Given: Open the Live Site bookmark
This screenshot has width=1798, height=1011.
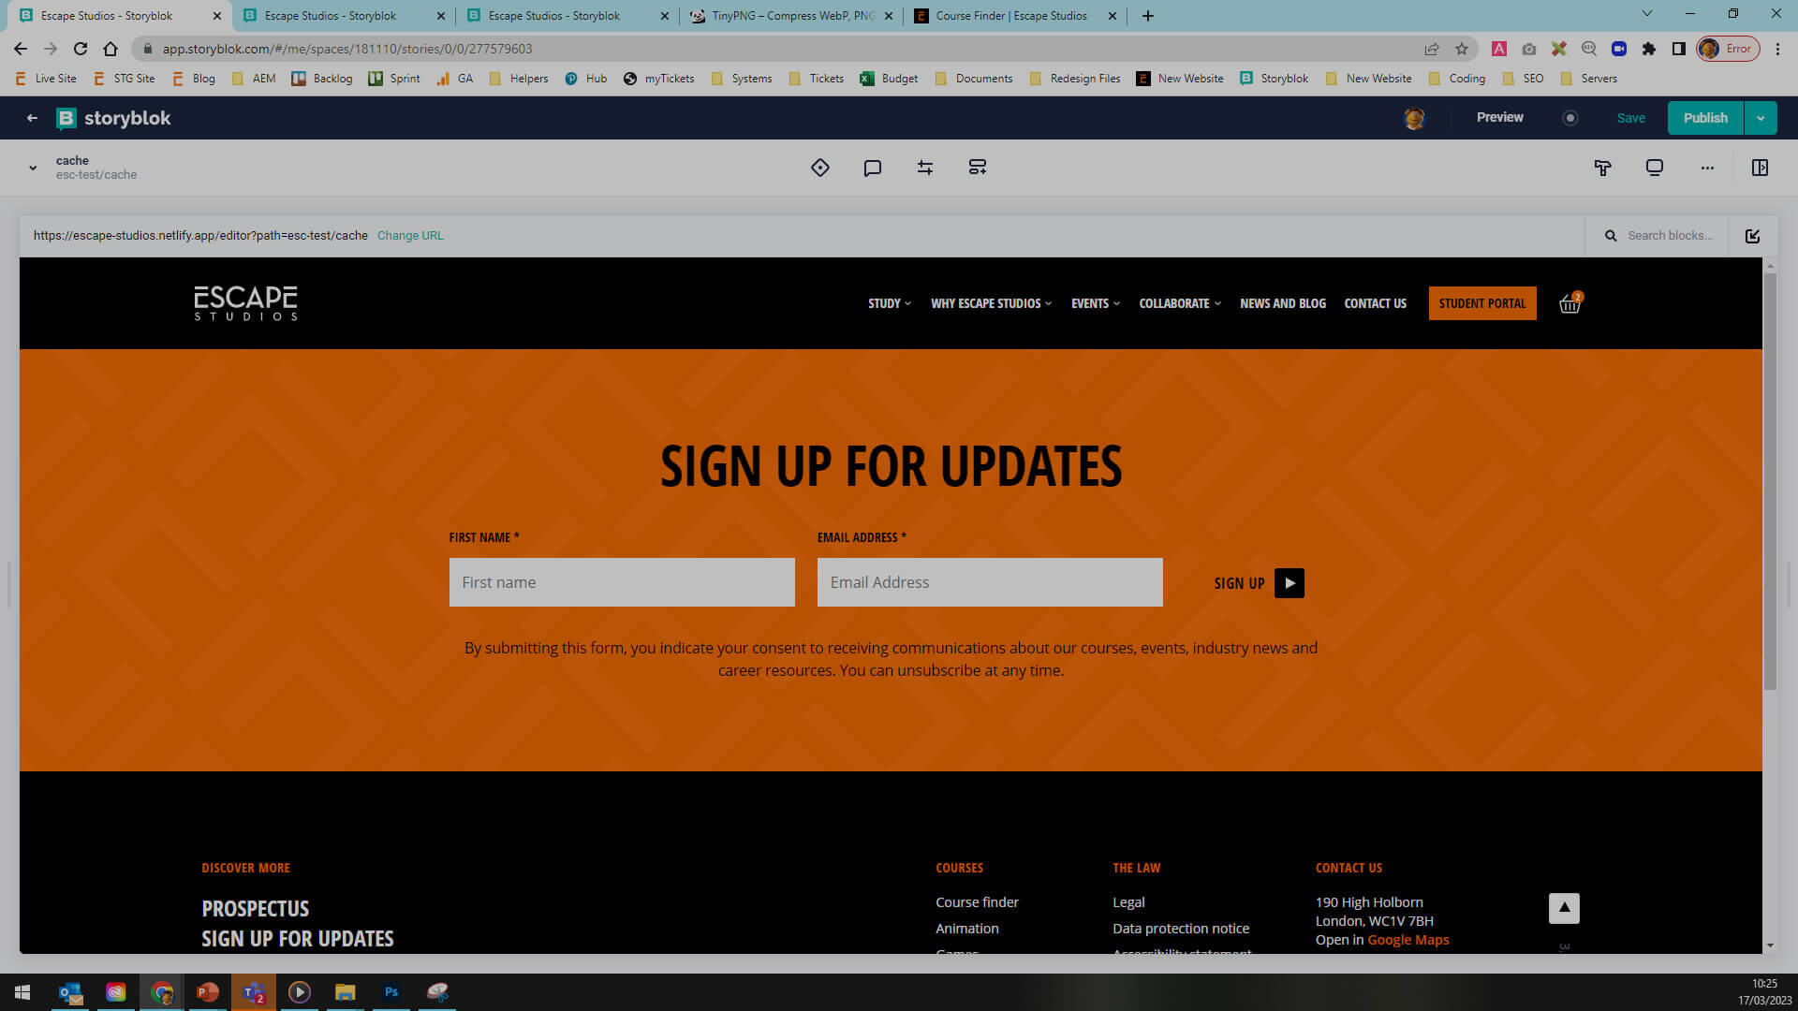Looking at the screenshot, I should pyautogui.click(x=46, y=79).
